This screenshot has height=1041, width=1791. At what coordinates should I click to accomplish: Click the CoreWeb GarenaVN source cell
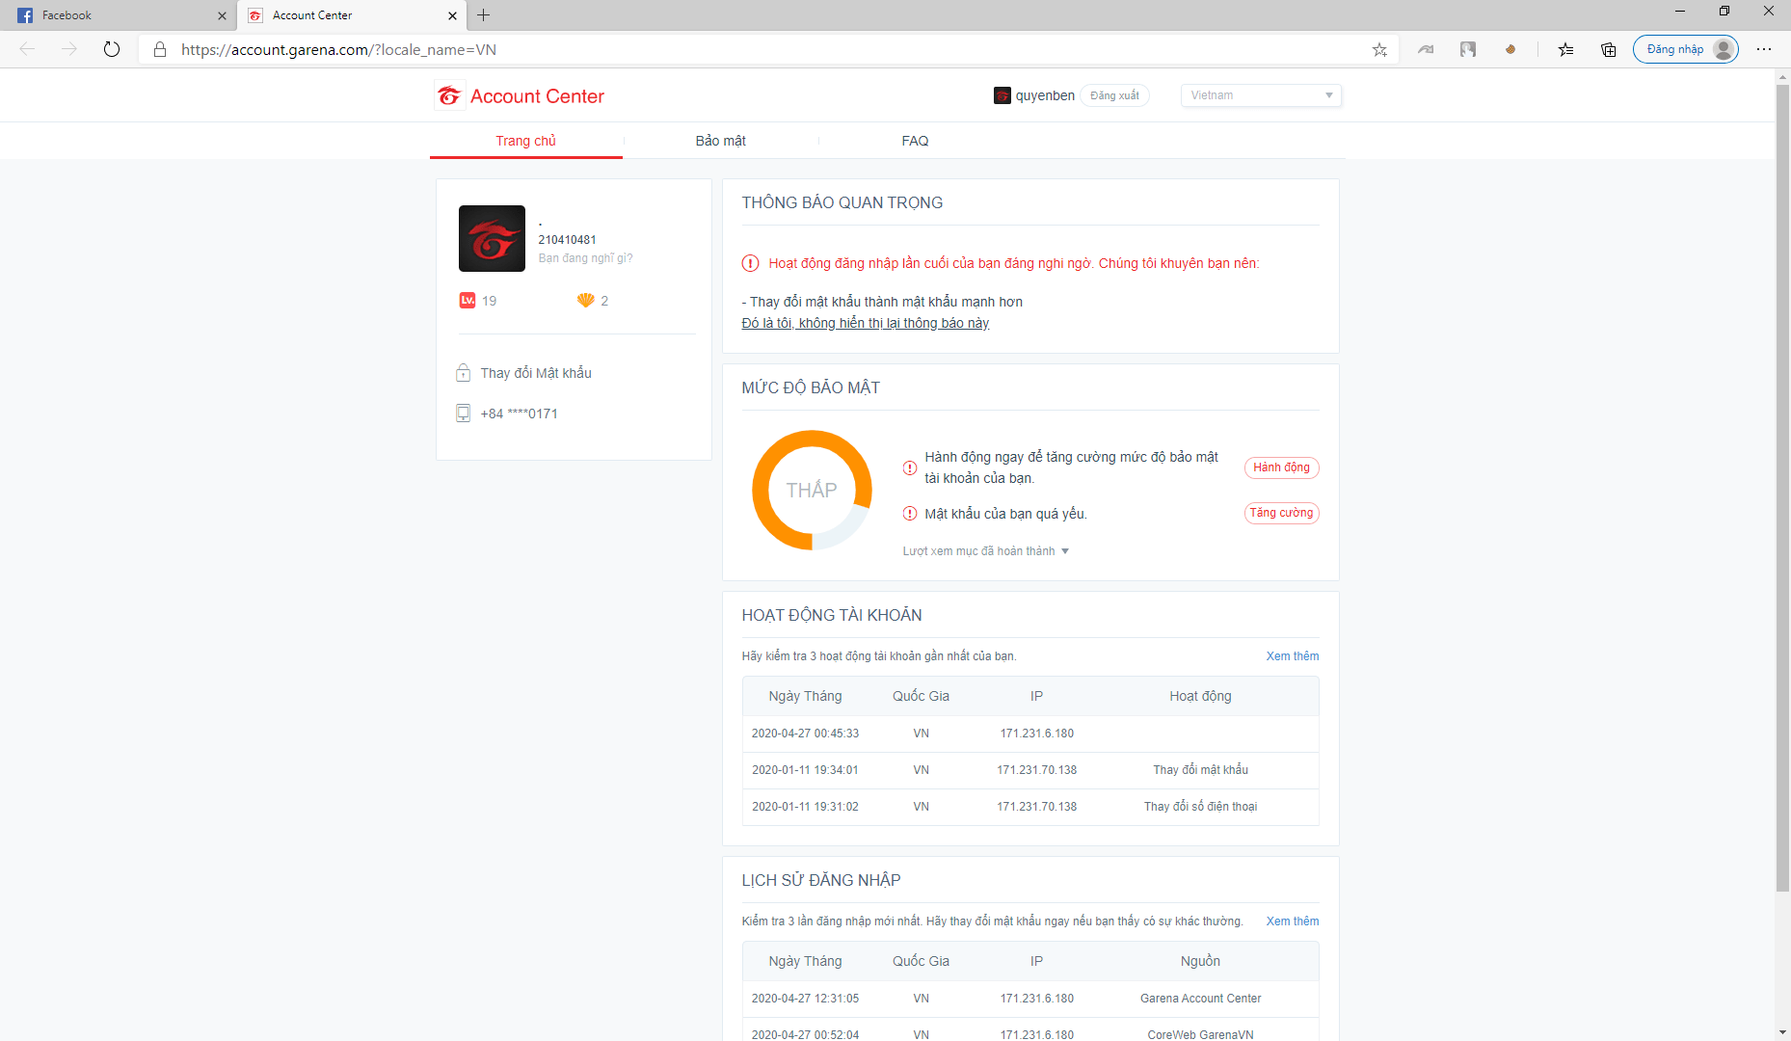pyautogui.click(x=1200, y=1034)
